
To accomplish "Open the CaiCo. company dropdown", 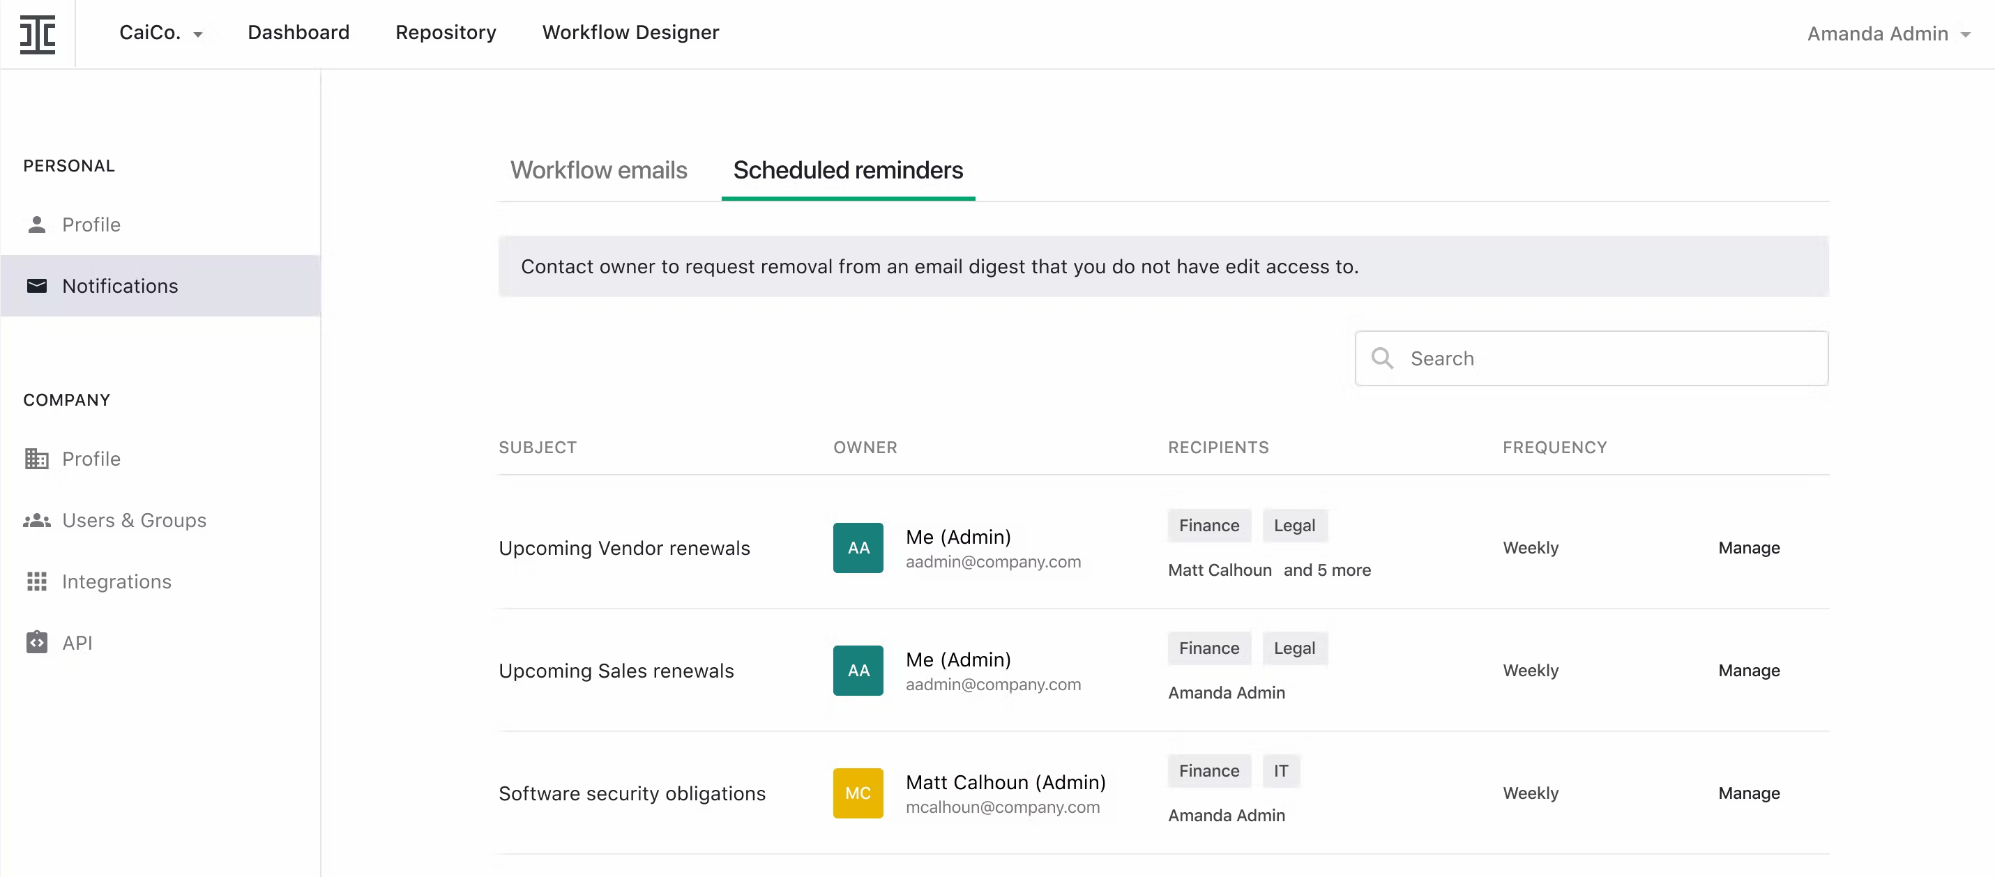I will (161, 33).
